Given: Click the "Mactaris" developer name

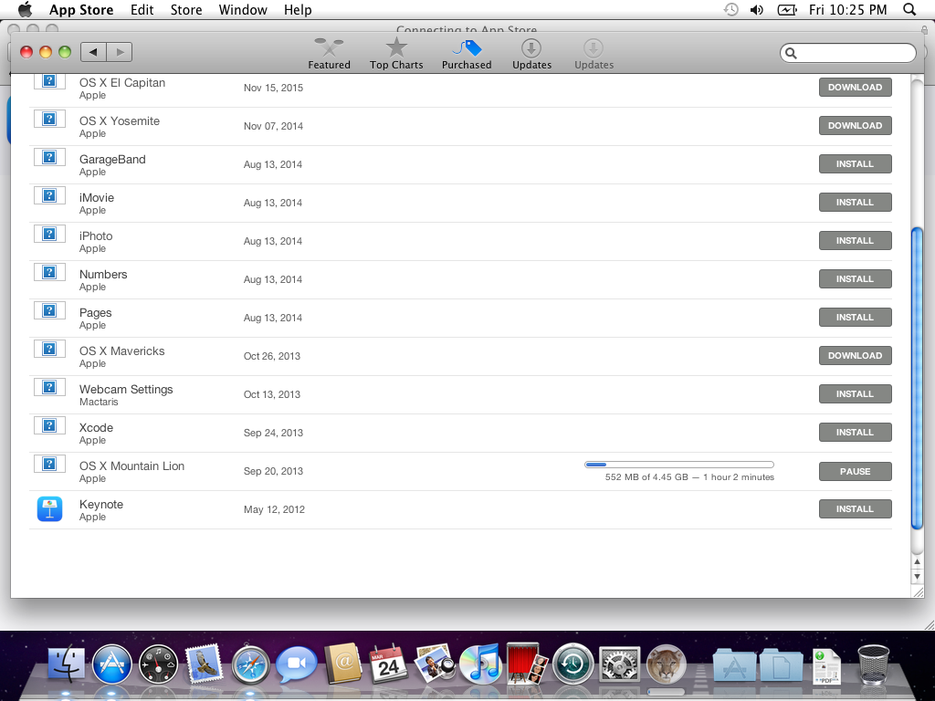Looking at the screenshot, I should 99,402.
